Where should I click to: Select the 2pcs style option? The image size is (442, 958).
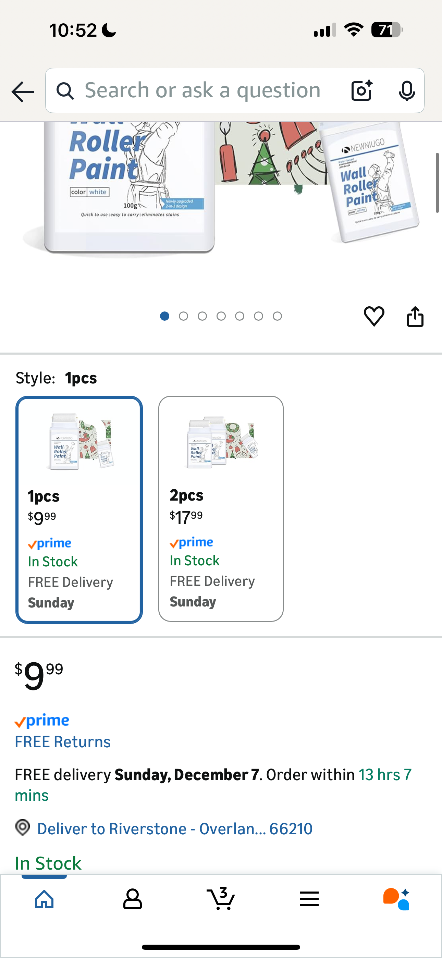point(221,509)
